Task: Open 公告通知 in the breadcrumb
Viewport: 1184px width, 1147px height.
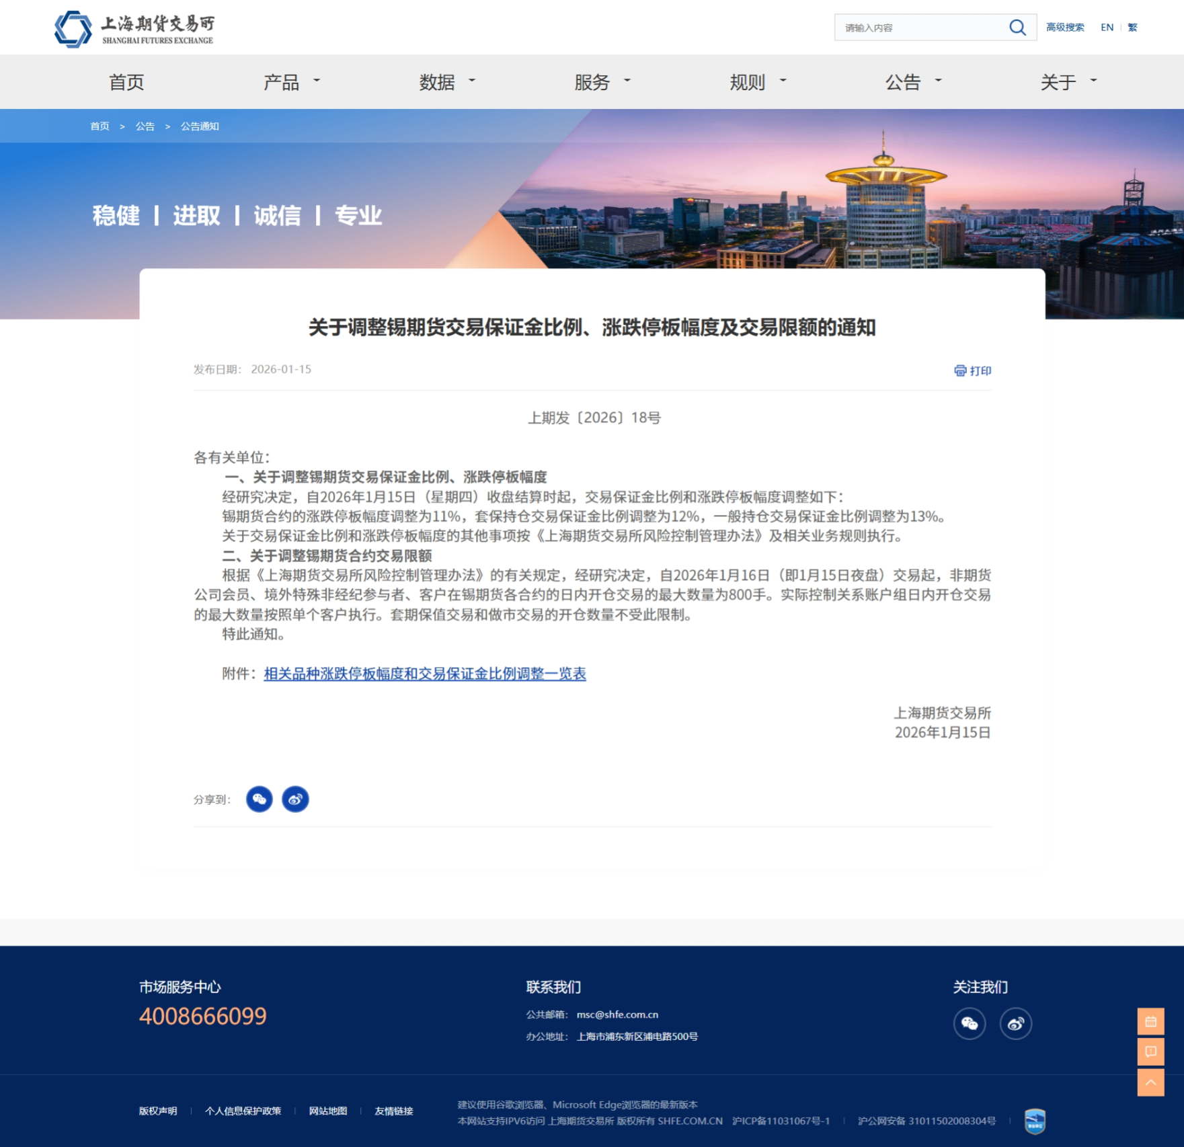Action: (200, 126)
